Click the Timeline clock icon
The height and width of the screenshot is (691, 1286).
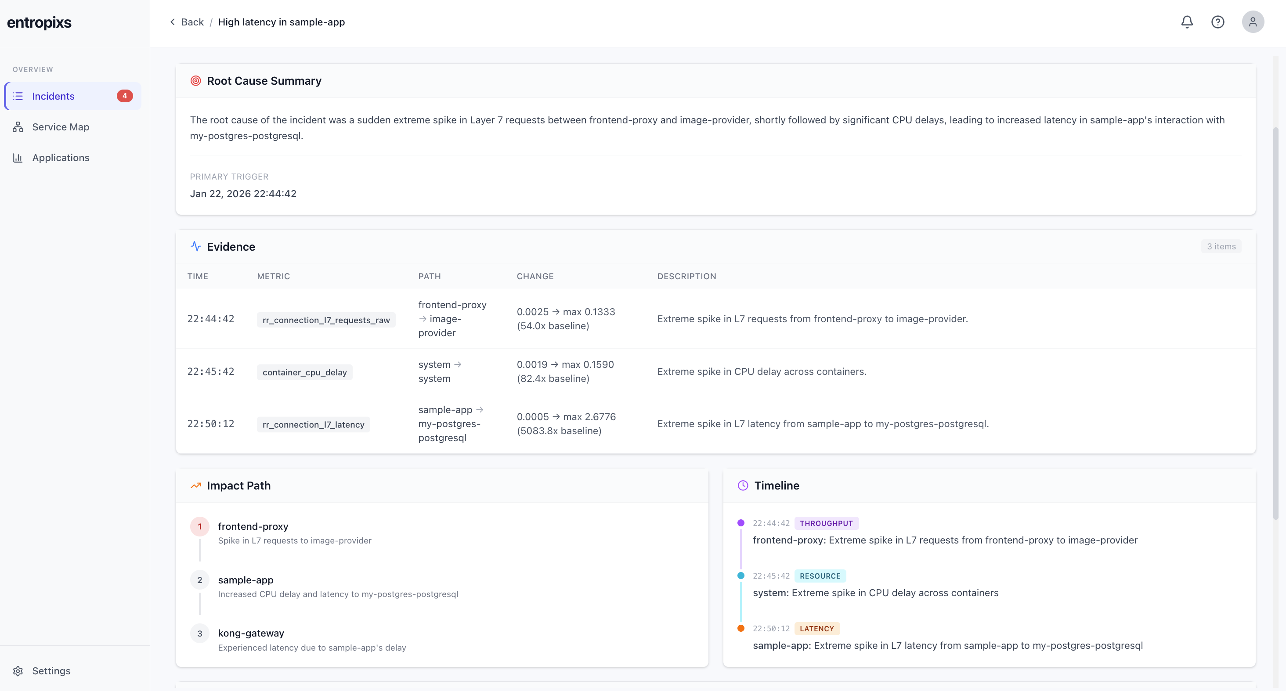point(743,485)
